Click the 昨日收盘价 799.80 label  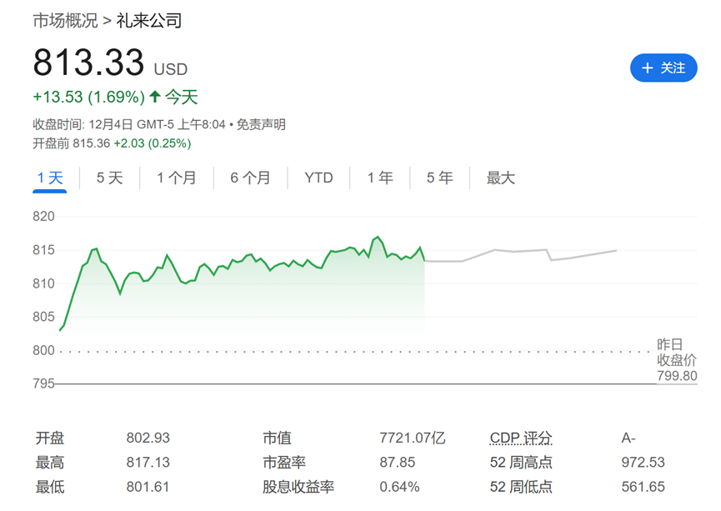click(x=676, y=360)
